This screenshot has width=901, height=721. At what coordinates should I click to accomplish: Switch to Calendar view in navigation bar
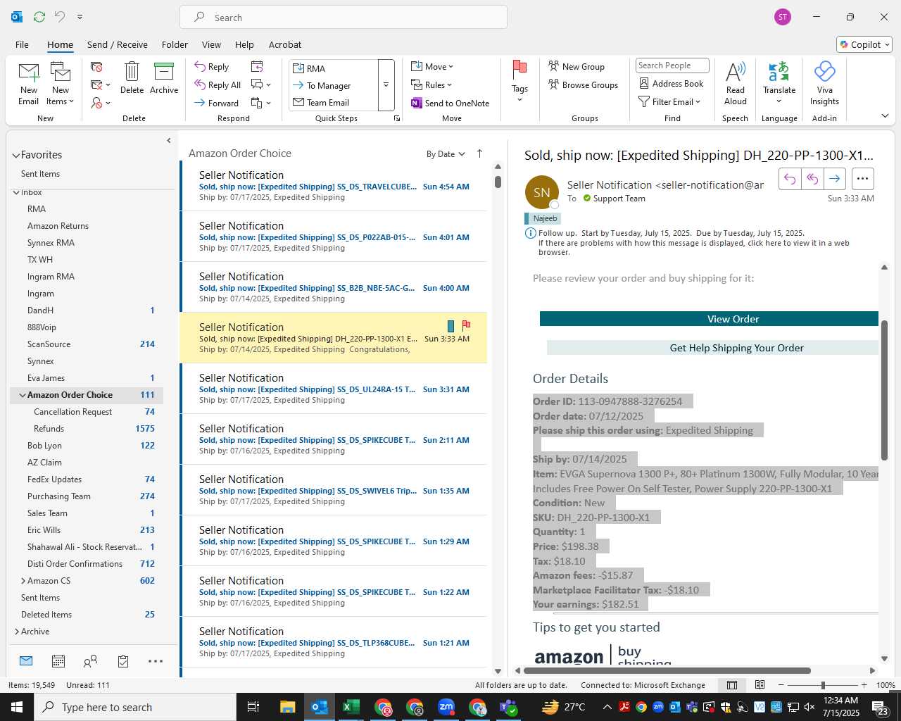(58, 661)
